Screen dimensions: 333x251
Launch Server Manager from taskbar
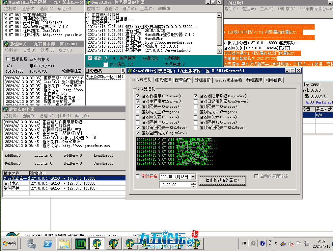32,243
